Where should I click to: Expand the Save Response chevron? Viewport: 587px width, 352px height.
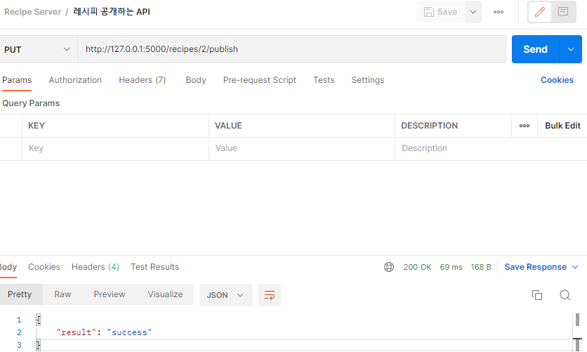tap(575, 267)
